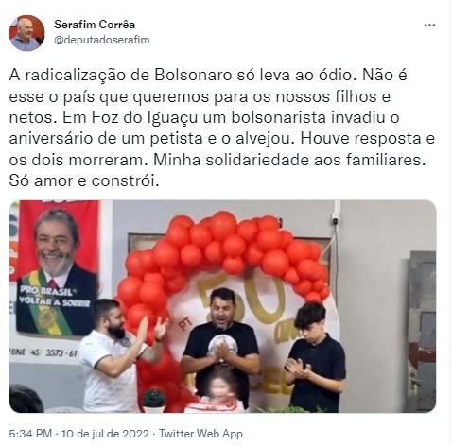Open the more options ellipsis menu

coord(429,26)
